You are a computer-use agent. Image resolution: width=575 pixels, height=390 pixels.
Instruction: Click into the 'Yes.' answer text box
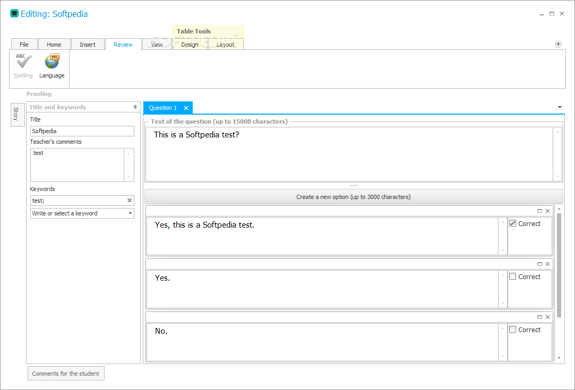click(323, 289)
